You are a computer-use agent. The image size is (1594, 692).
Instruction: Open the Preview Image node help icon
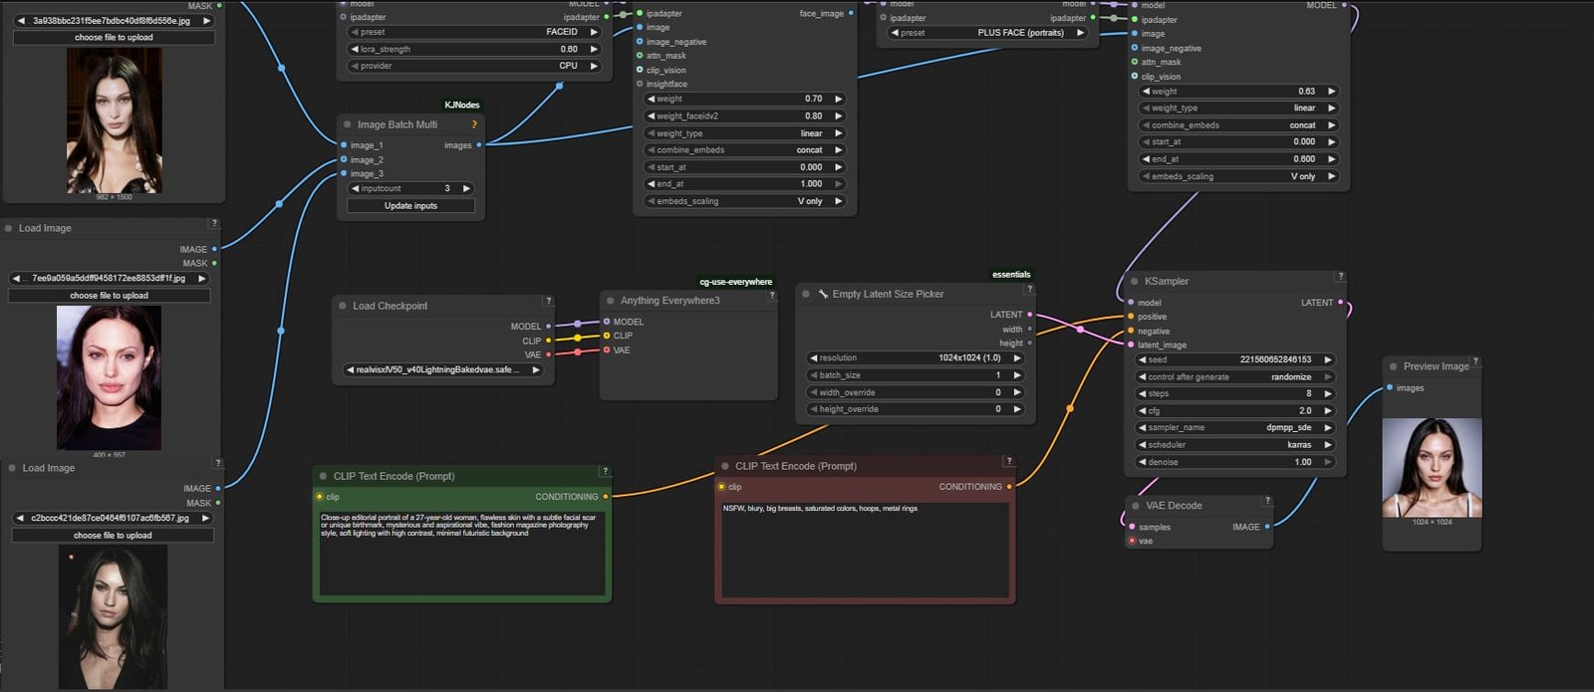(x=1475, y=362)
